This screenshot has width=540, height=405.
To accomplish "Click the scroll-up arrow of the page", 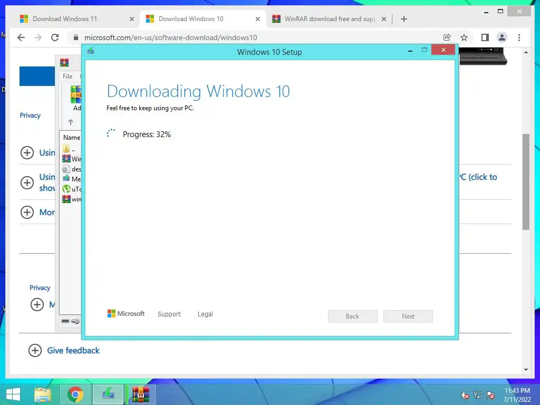I will [526, 52].
